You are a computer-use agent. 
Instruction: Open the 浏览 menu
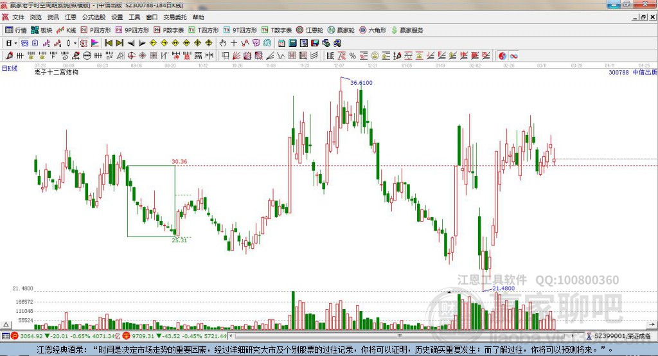coord(36,17)
